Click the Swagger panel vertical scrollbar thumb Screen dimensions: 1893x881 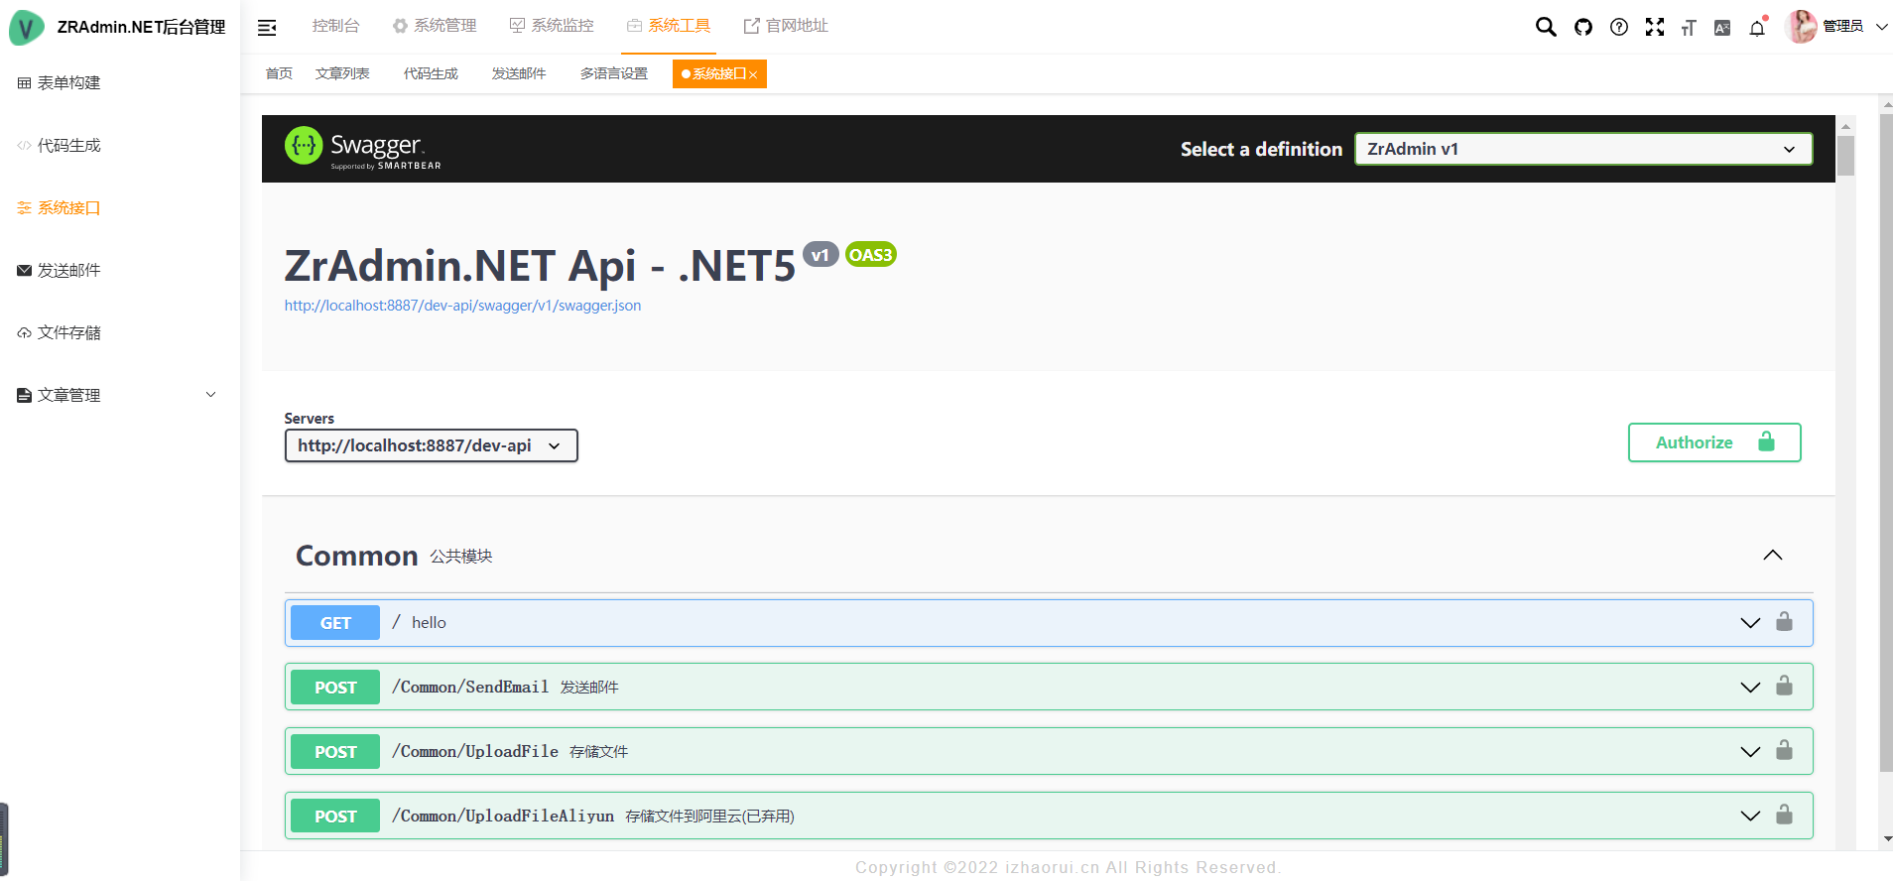point(1845,156)
